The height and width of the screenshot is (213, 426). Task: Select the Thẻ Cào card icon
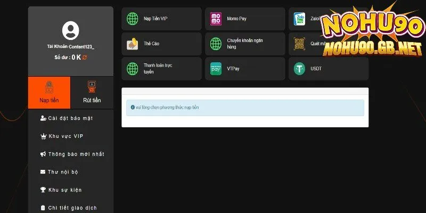click(x=132, y=44)
